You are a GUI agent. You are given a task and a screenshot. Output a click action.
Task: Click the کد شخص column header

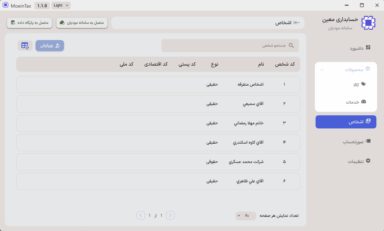[284, 64]
